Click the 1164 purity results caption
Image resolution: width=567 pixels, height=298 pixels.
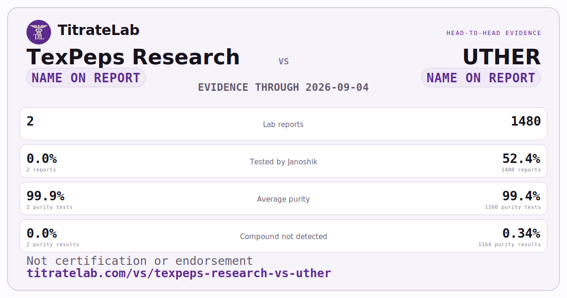coord(509,245)
